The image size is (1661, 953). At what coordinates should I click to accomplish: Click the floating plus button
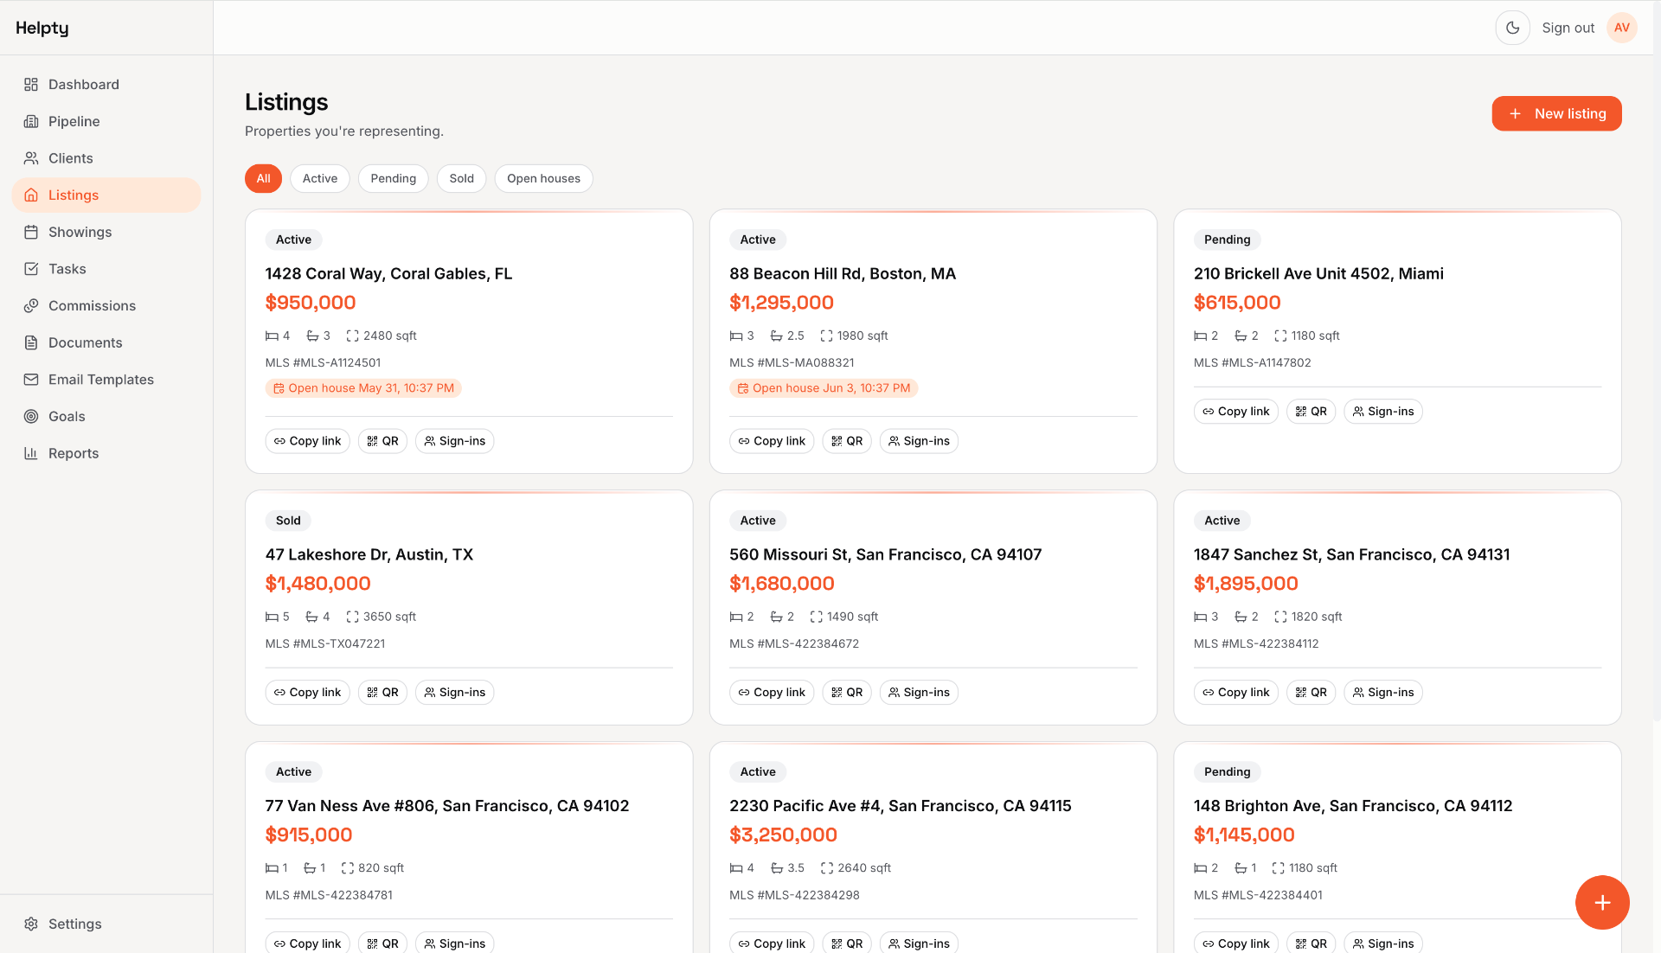(x=1602, y=903)
